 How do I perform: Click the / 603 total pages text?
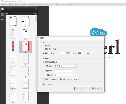pos(87,53)
